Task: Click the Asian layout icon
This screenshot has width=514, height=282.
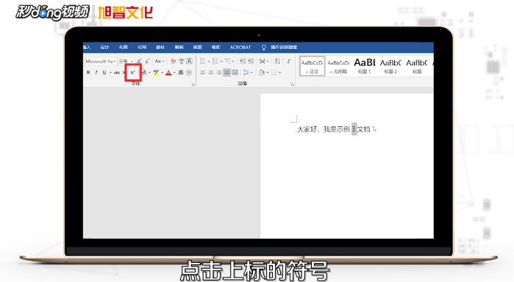Action: [263, 61]
